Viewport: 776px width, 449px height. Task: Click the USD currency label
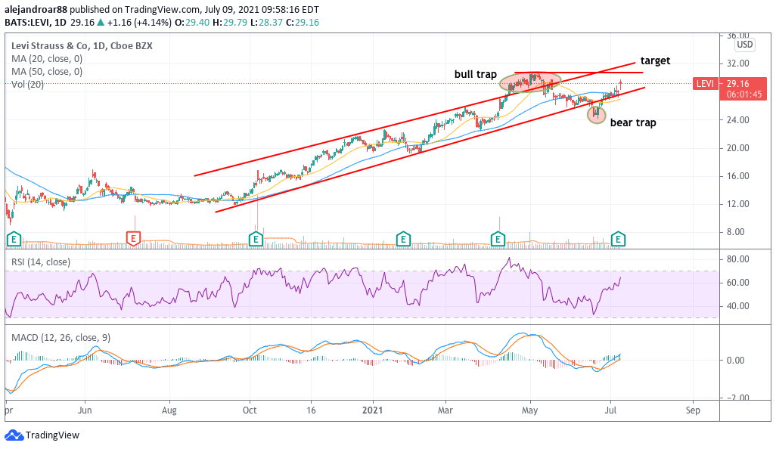[x=744, y=45]
